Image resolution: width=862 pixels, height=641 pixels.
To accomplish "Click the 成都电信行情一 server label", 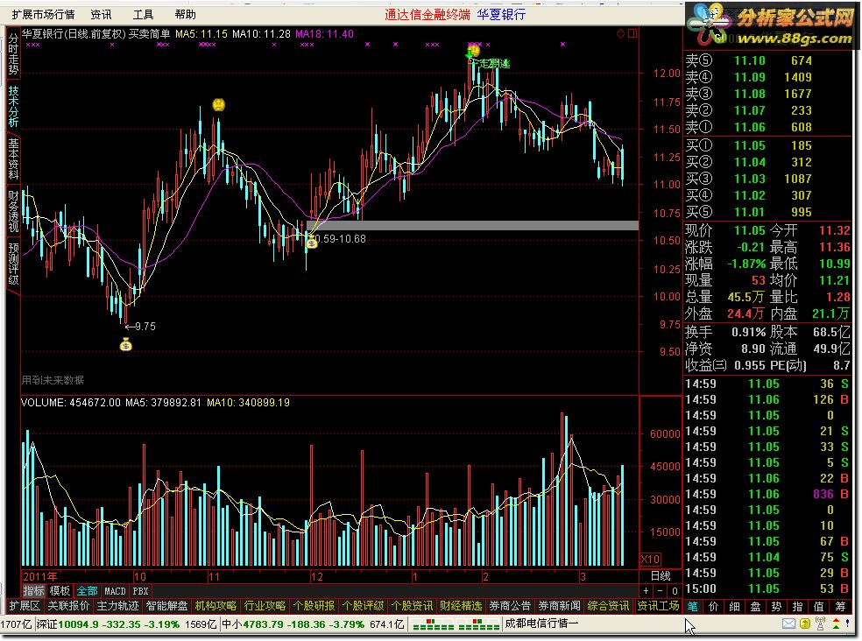I will [x=541, y=623].
